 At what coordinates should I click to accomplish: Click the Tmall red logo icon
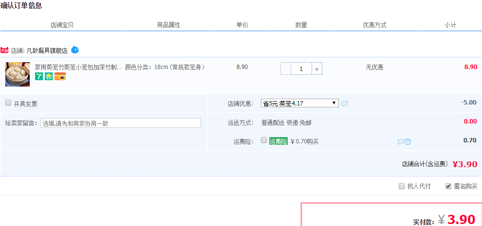point(4,51)
